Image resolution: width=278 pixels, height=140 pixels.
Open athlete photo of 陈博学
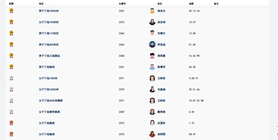(152, 67)
